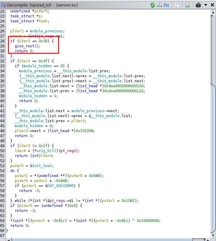This screenshot has height=241, width=216.
Task: Click module_previous->next on line 42
Action: click(94, 111)
